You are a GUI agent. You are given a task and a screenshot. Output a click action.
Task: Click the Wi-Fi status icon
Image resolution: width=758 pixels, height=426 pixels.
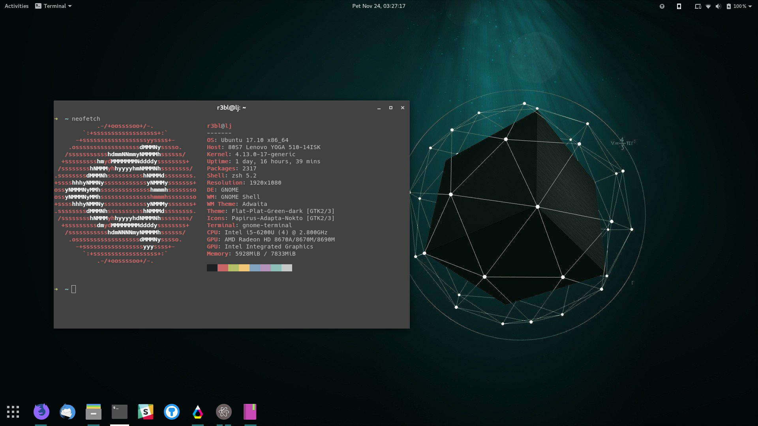[x=708, y=6]
